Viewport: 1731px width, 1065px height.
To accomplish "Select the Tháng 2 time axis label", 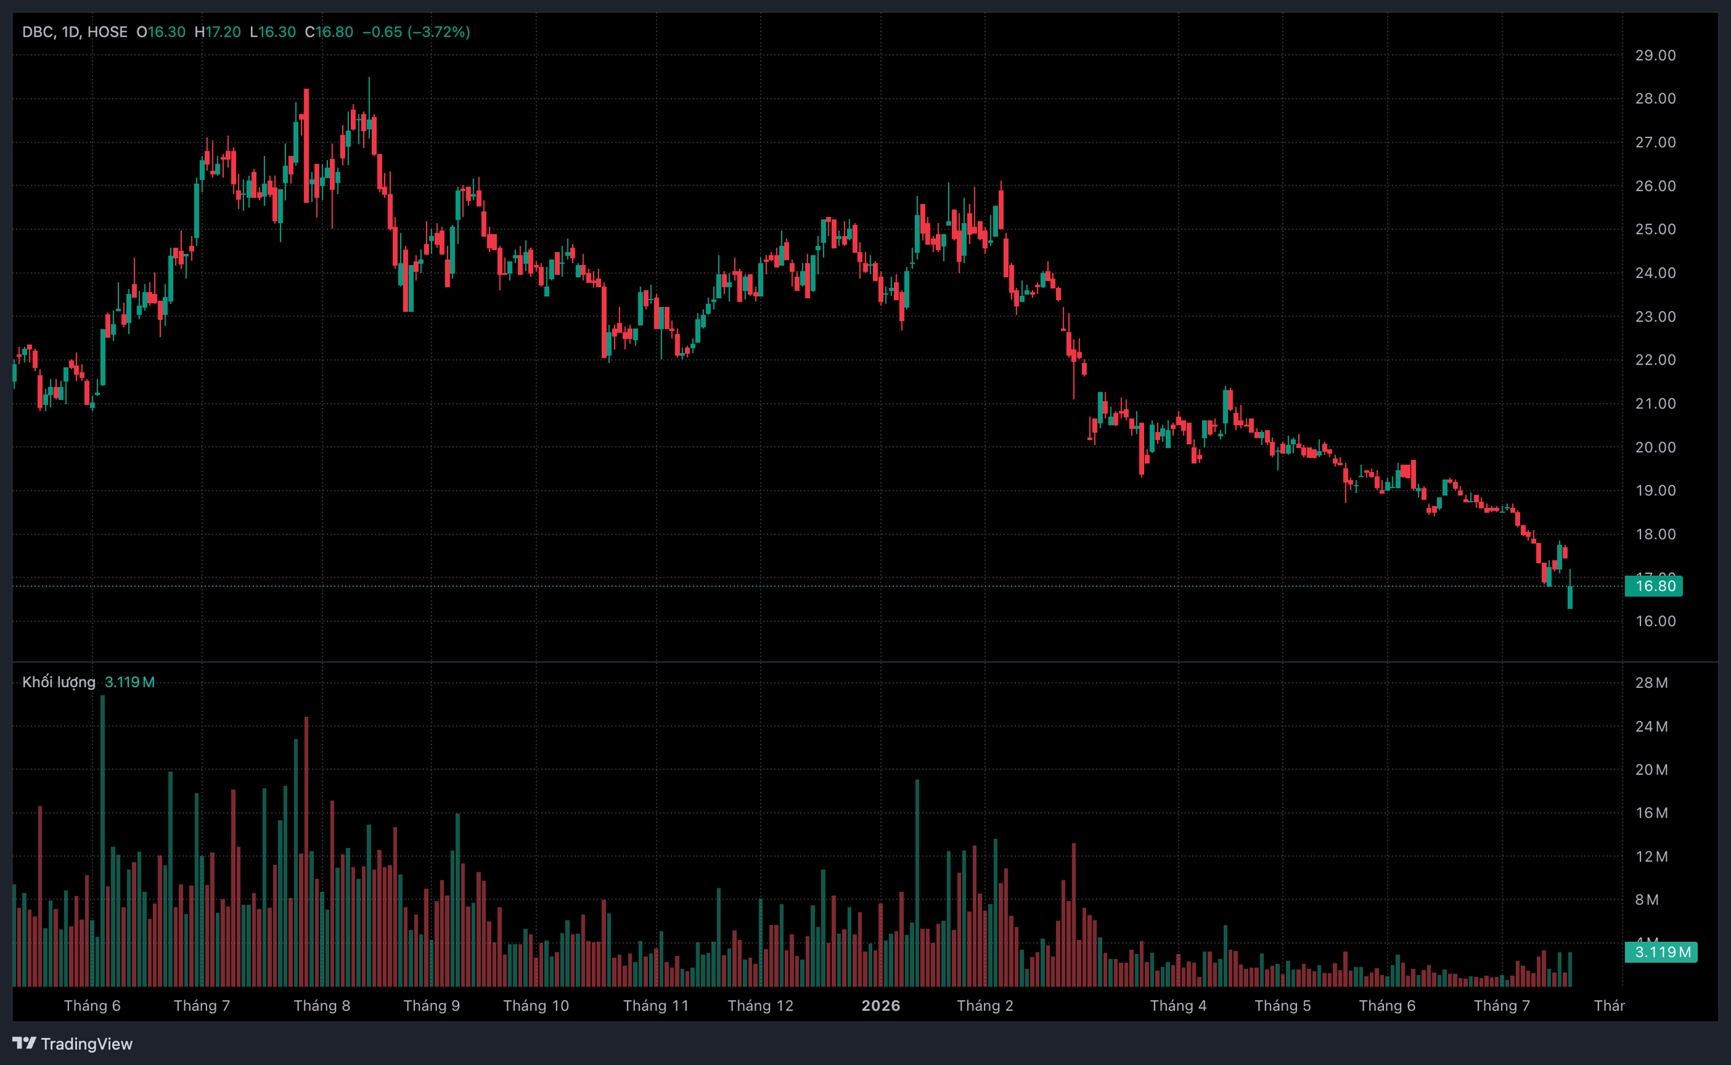I will (985, 1005).
